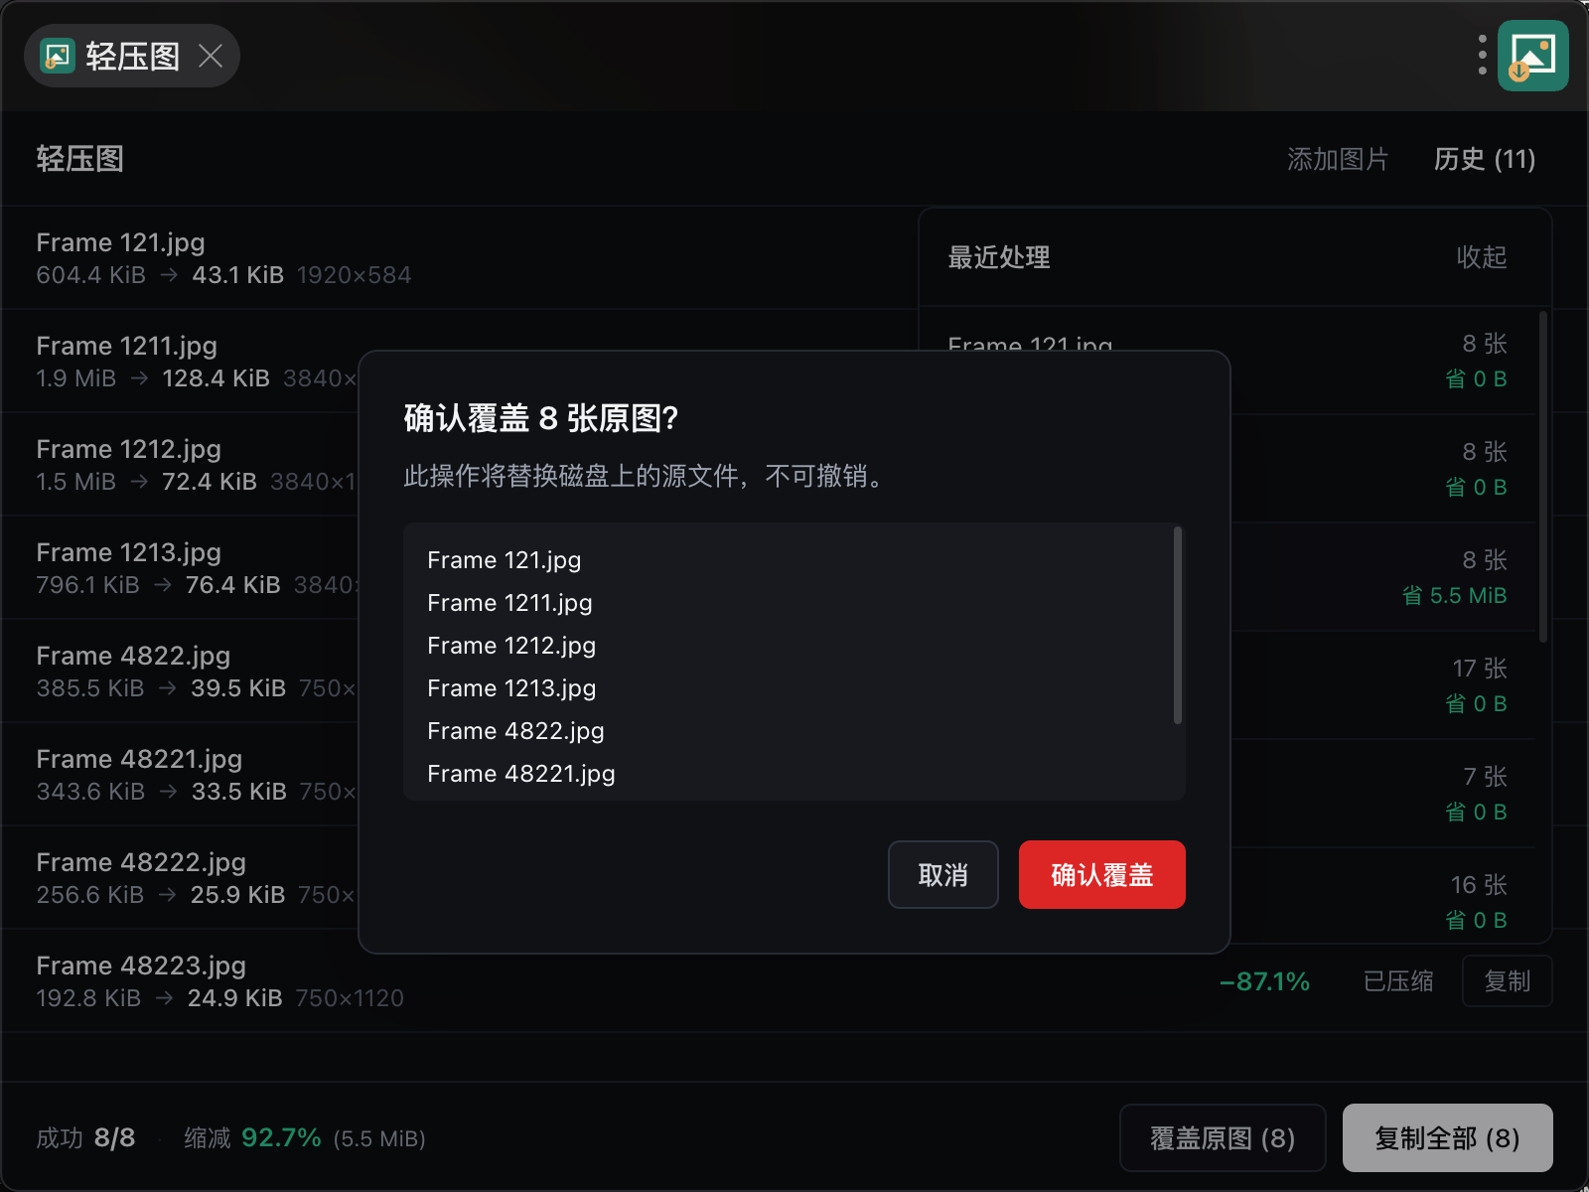1589x1192 pixels.
Task: Close the 轻压图 tab pill
Action: click(x=211, y=56)
